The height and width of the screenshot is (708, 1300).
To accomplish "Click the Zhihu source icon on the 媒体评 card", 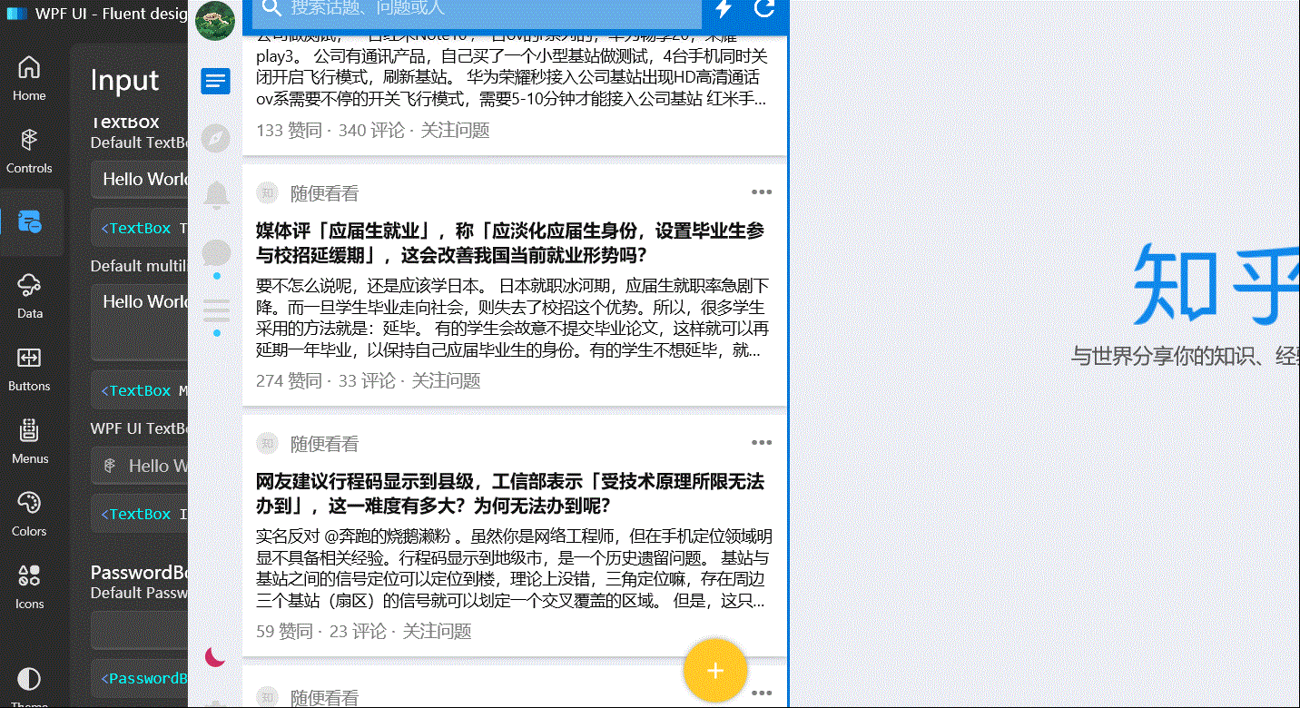I will click(x=267, y=192).
